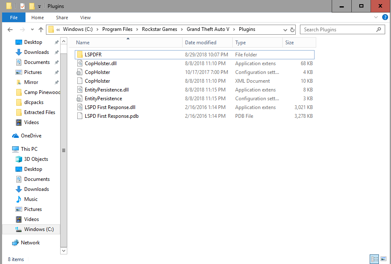Click the New folder icon in title bar
Image resolution: width=391 pixels, height=264 pixels.
(x=32, y=6)
